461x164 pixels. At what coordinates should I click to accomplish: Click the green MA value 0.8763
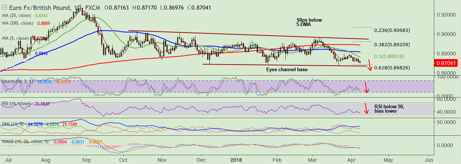point(41,16)
